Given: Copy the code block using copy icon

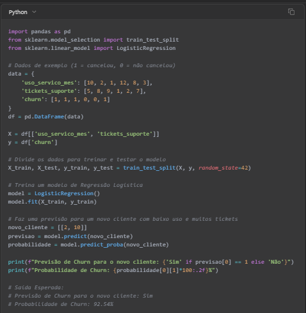Looking at the screenshot, I should [x=291, y=12].
